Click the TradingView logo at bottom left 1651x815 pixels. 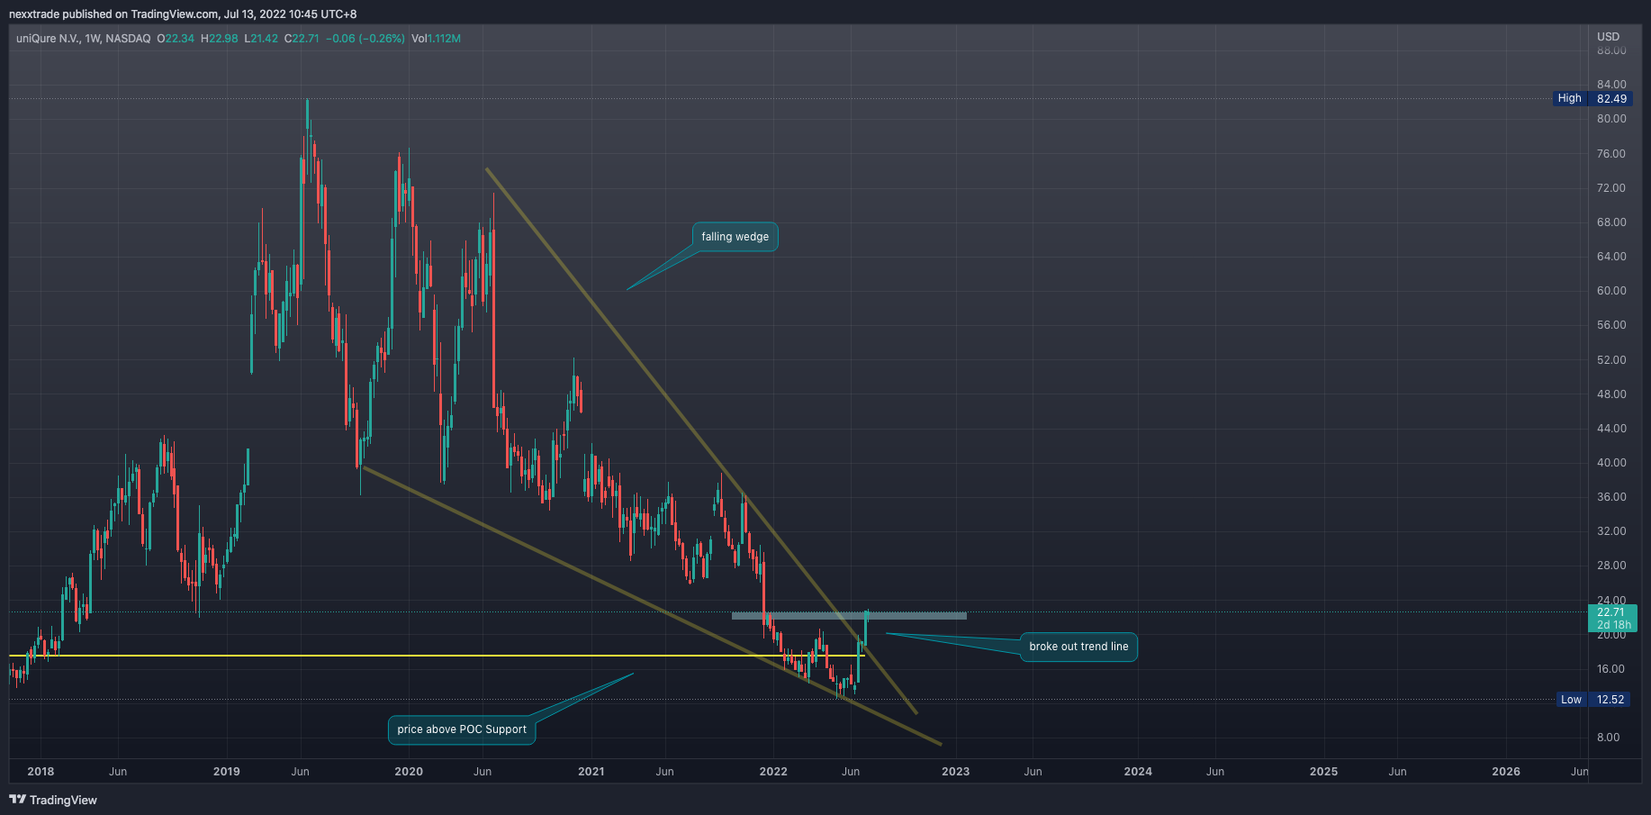coord(53,800)
